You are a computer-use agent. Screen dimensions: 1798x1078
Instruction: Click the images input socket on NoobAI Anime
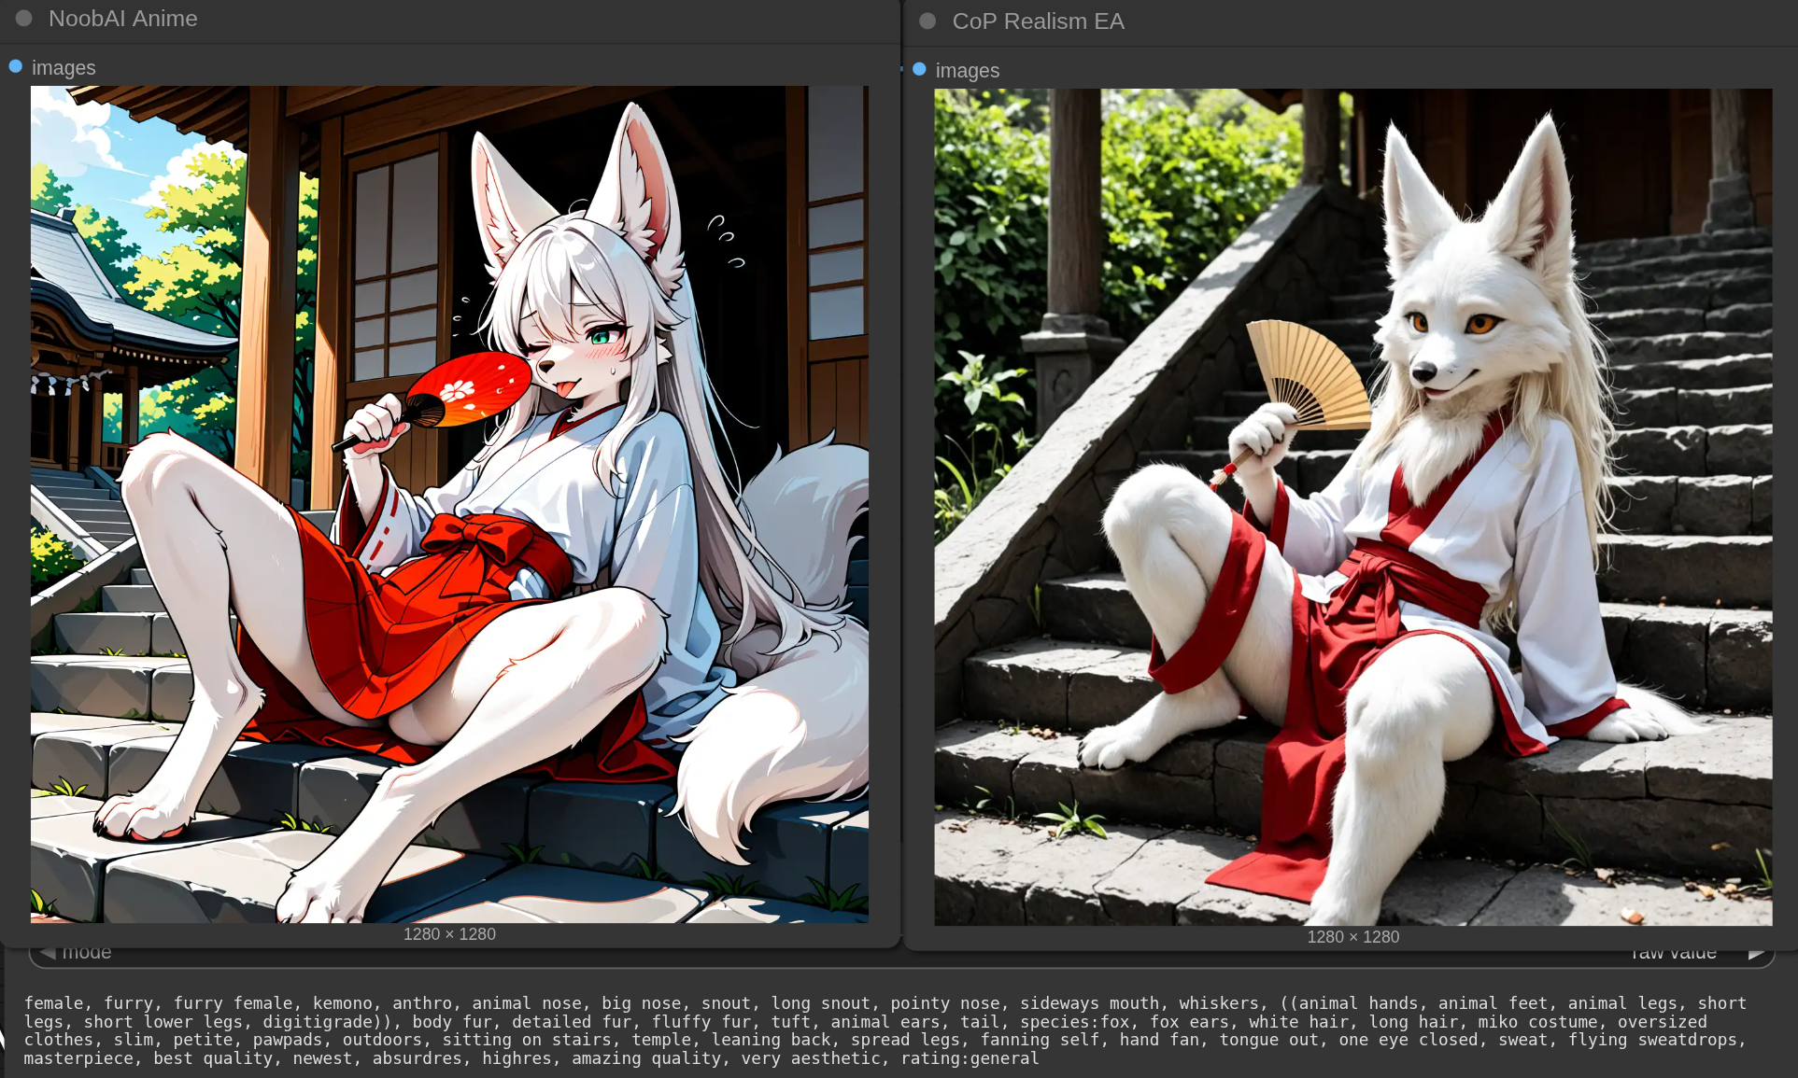(16, 66)
